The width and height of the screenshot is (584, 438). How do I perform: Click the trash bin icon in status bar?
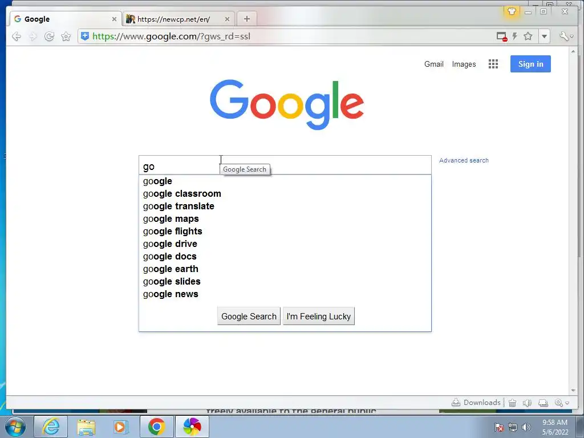click(x=513, y=403)
